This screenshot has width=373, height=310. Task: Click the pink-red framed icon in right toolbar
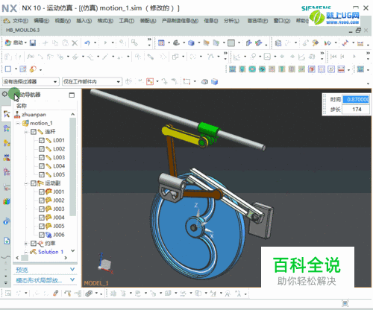(311, 69)
